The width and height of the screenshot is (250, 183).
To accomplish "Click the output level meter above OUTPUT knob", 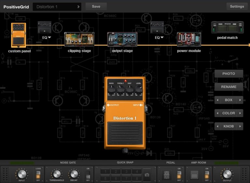I will 227,163.
